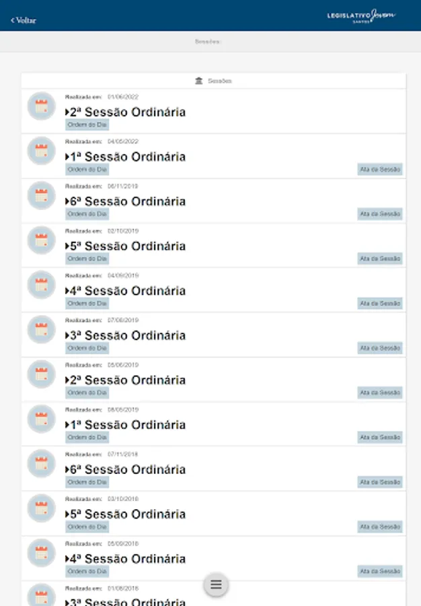Open Ordem do Dia for 05/09/2018 session
The height and width of the screenshot is (606, 421).
(x=87, y=571)
